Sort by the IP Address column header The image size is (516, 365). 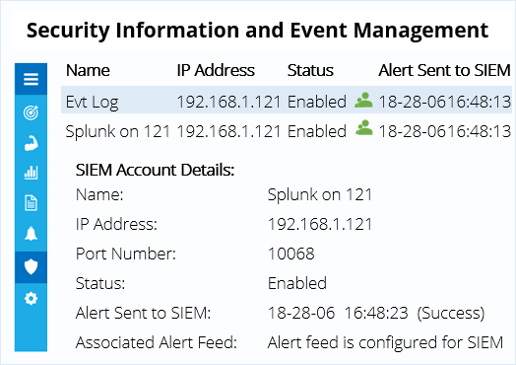click(x=216, y=70)
